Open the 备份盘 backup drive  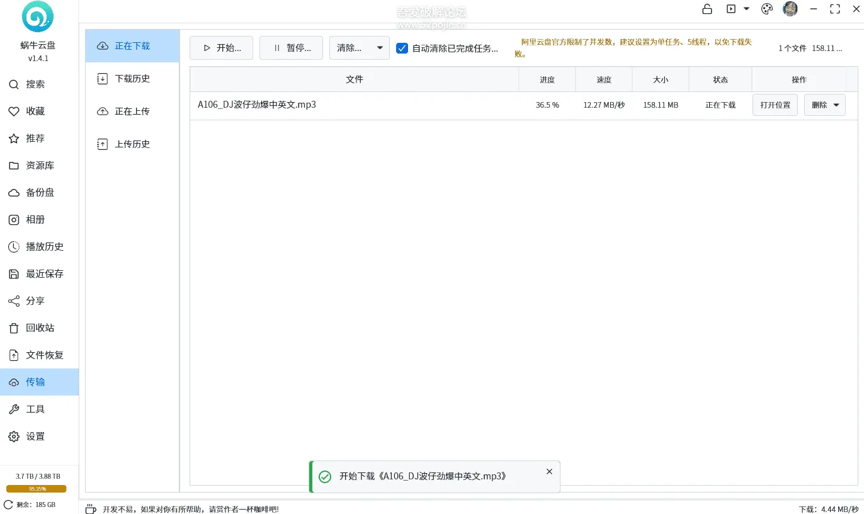click(39, 193)
